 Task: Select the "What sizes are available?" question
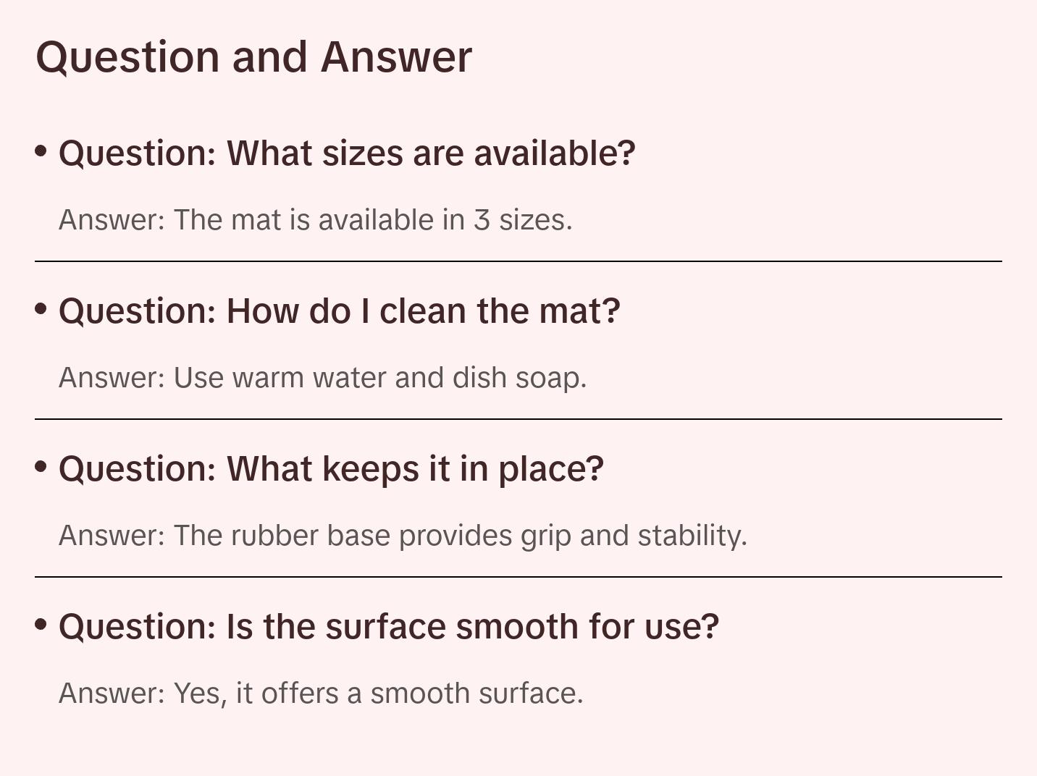point(347,153)
